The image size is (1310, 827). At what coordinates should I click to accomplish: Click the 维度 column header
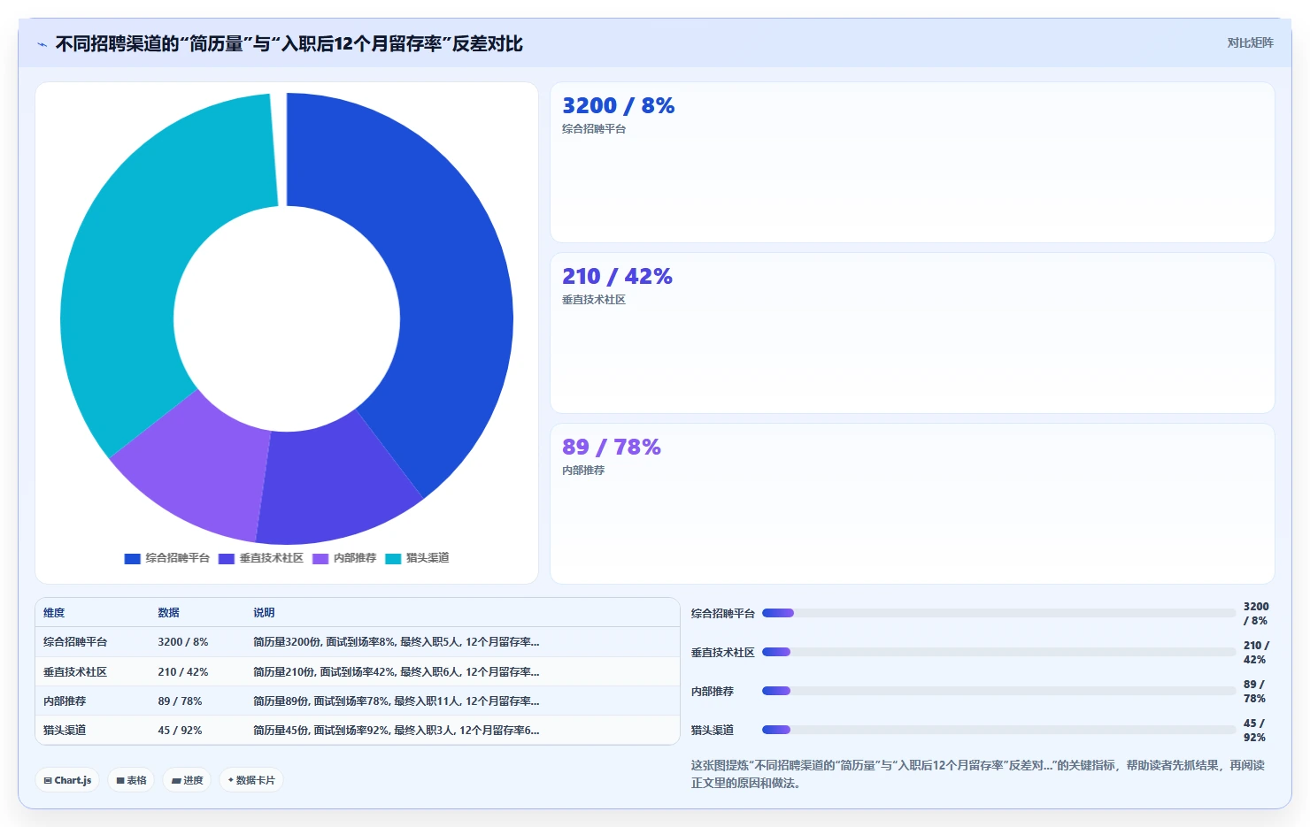(x=54, y=613)
